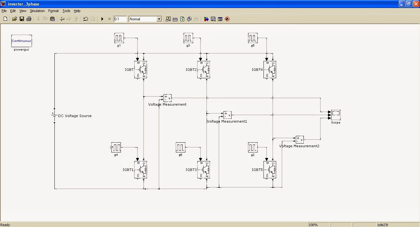Screen dimensions: 420x227
Task: Select the g5 pulse generator block
Action: tap(253, 38)
